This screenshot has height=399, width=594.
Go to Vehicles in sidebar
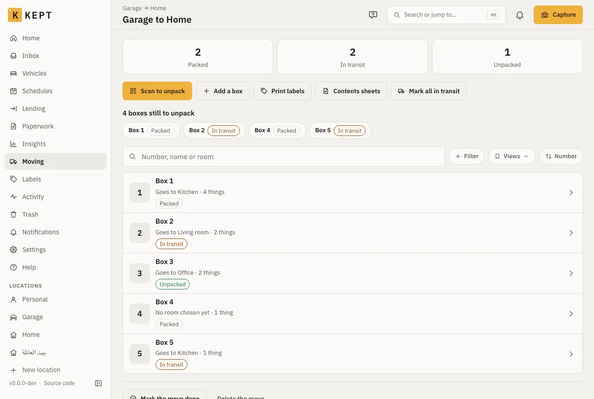[x=56, y=73]
